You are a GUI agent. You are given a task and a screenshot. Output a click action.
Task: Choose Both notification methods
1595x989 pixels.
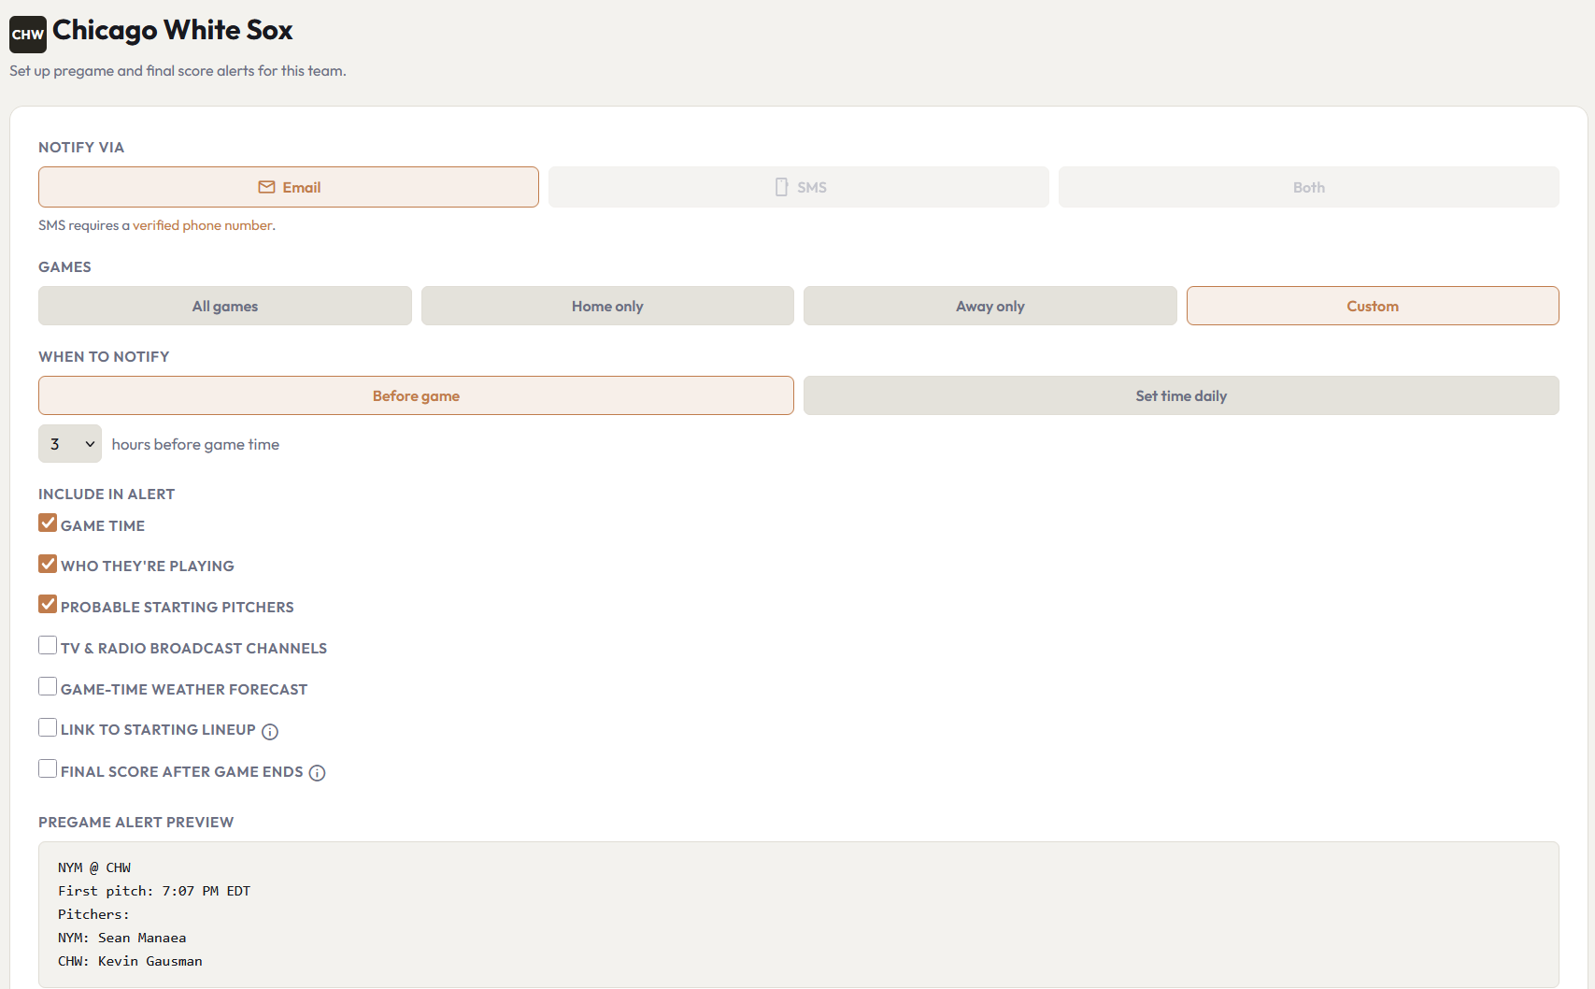point(1309,187)
